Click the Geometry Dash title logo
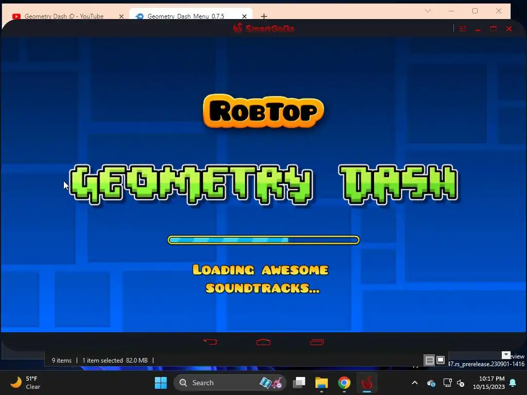 [x=264, y=184]
